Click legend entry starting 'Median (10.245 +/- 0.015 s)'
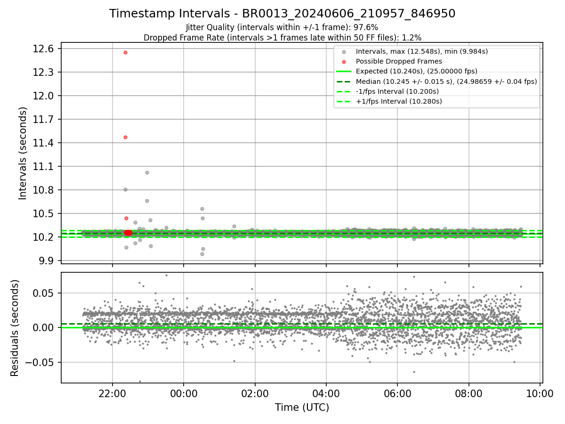 pos(446,82)
